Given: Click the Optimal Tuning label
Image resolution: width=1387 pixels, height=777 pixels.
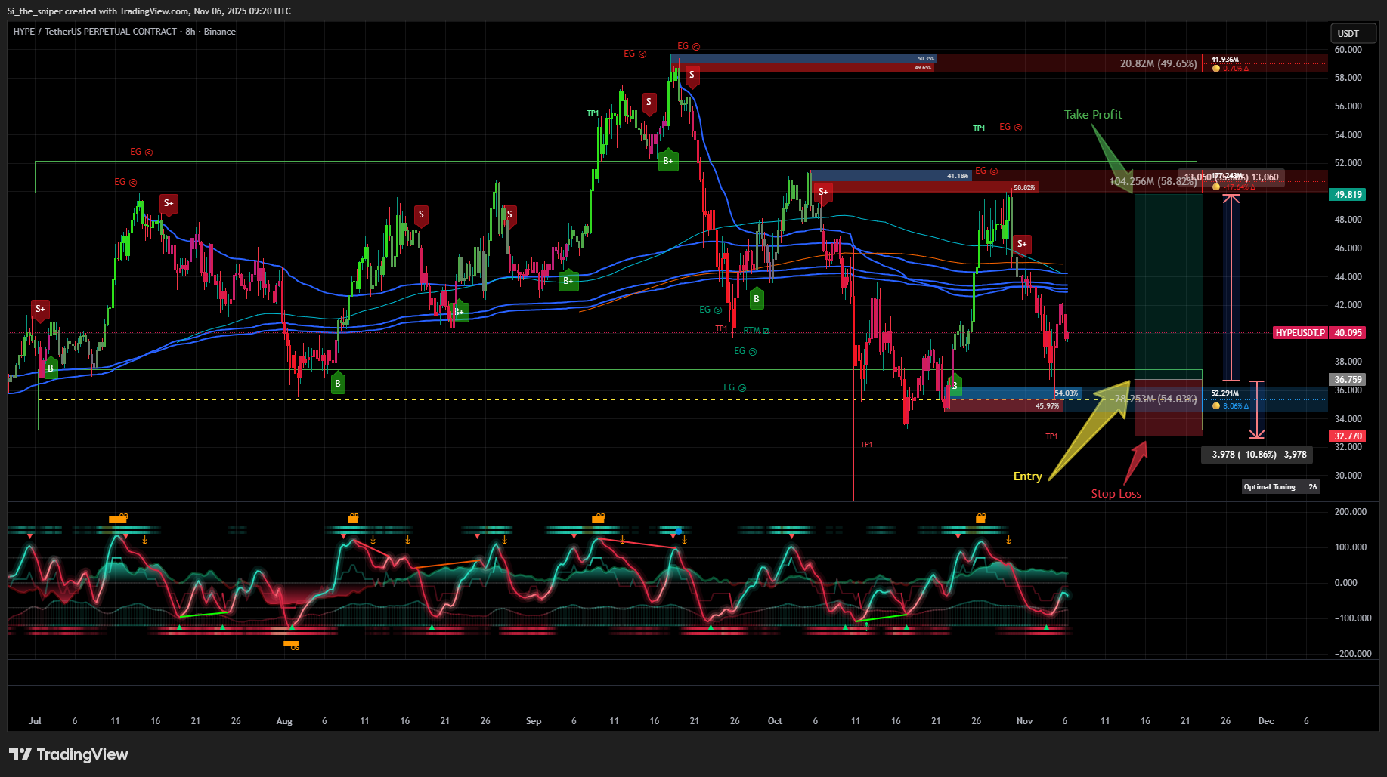Looking at the screenshot, I should point(1270,487).
